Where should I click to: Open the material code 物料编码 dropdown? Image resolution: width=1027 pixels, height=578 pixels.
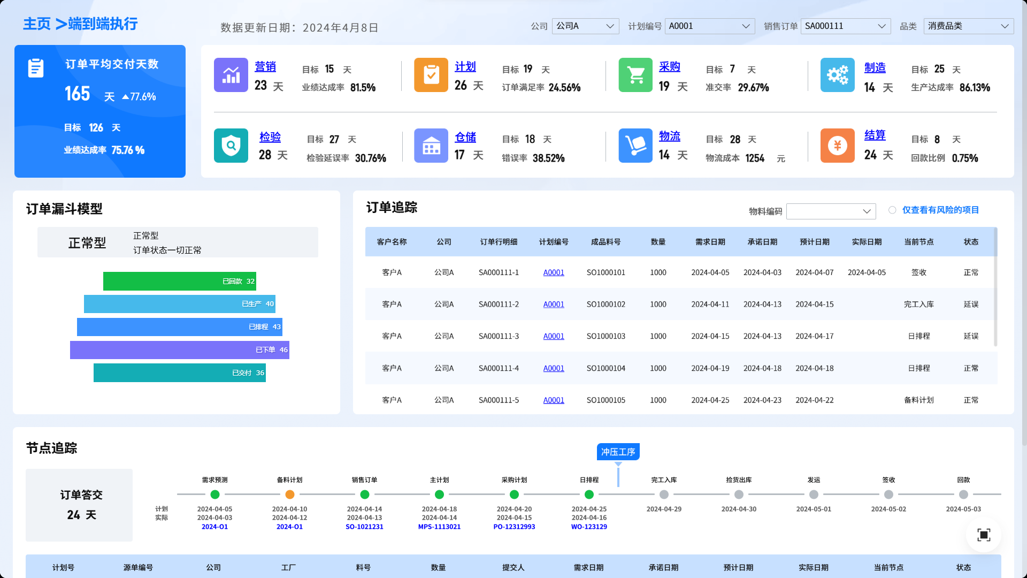point(831,211)
